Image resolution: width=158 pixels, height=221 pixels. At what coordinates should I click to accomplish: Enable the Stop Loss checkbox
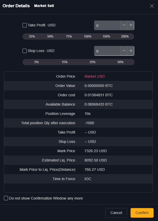coord(25,51)
